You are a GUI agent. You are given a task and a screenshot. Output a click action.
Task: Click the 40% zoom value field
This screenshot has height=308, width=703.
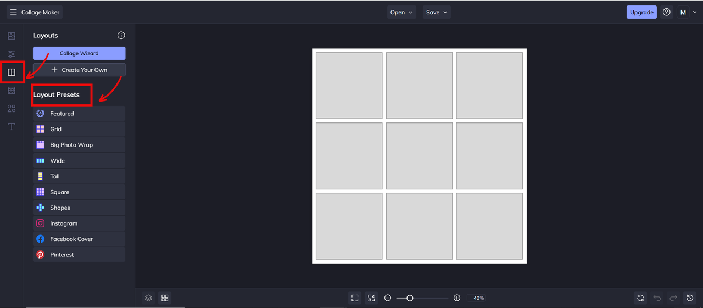479,298
